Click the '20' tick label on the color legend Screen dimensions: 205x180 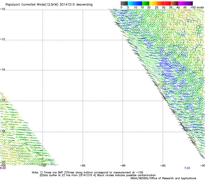pos(149,7)
